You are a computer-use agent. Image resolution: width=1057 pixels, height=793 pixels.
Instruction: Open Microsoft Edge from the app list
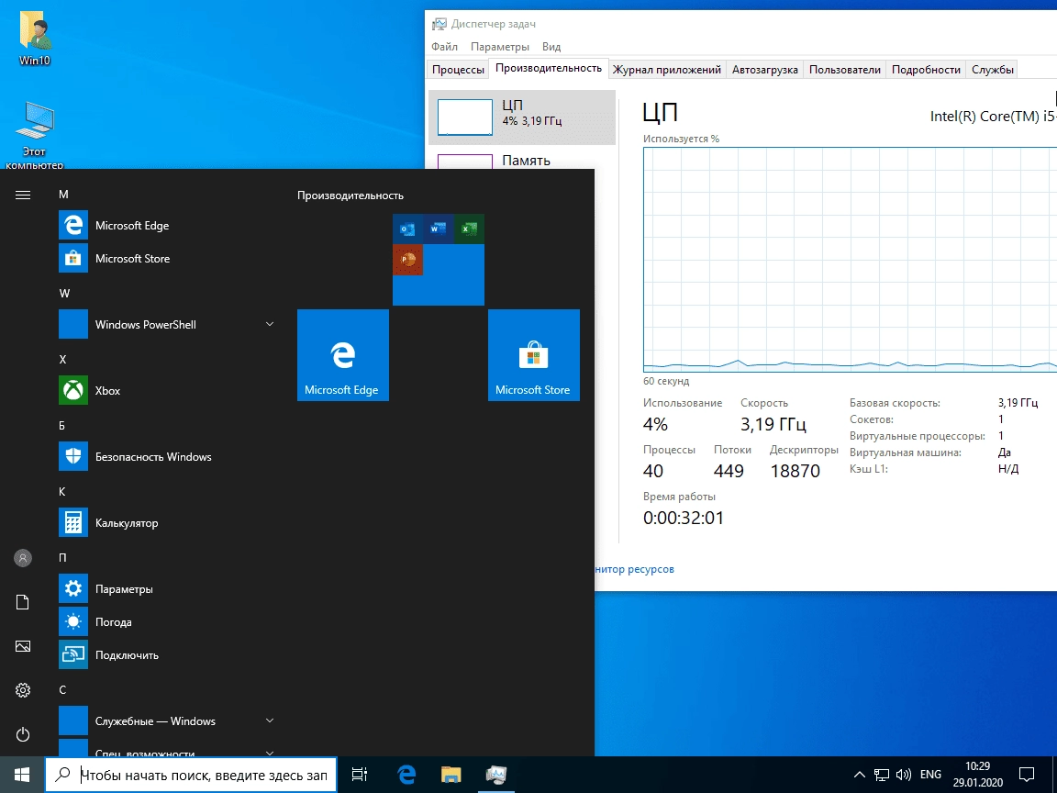[167, 225]
